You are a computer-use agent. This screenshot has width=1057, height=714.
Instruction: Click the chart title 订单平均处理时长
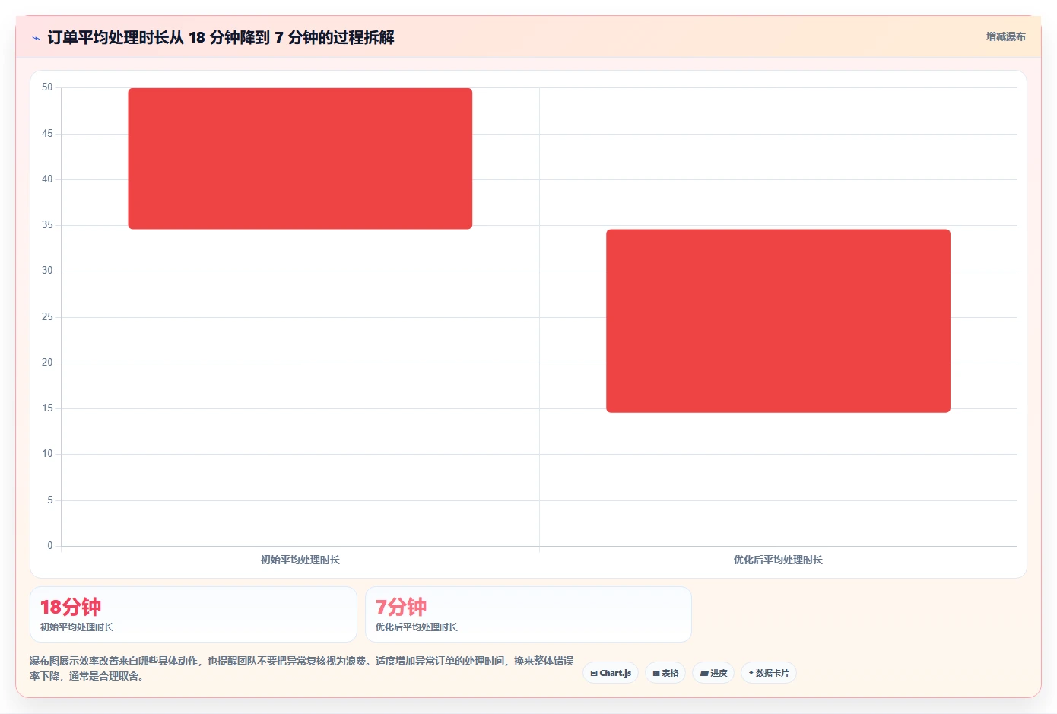point(221,37)
